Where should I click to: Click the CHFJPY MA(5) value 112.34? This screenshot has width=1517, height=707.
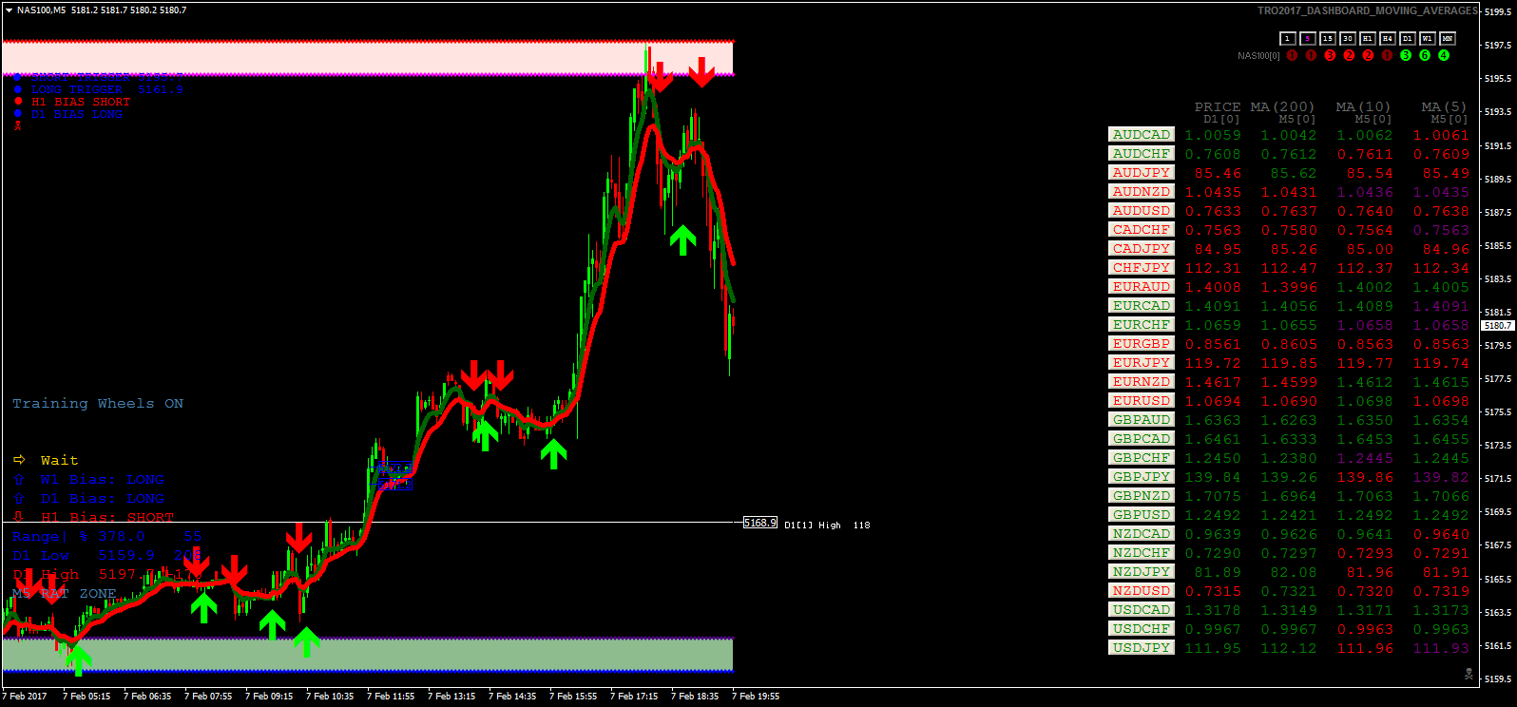click(x=1441, y=268)
